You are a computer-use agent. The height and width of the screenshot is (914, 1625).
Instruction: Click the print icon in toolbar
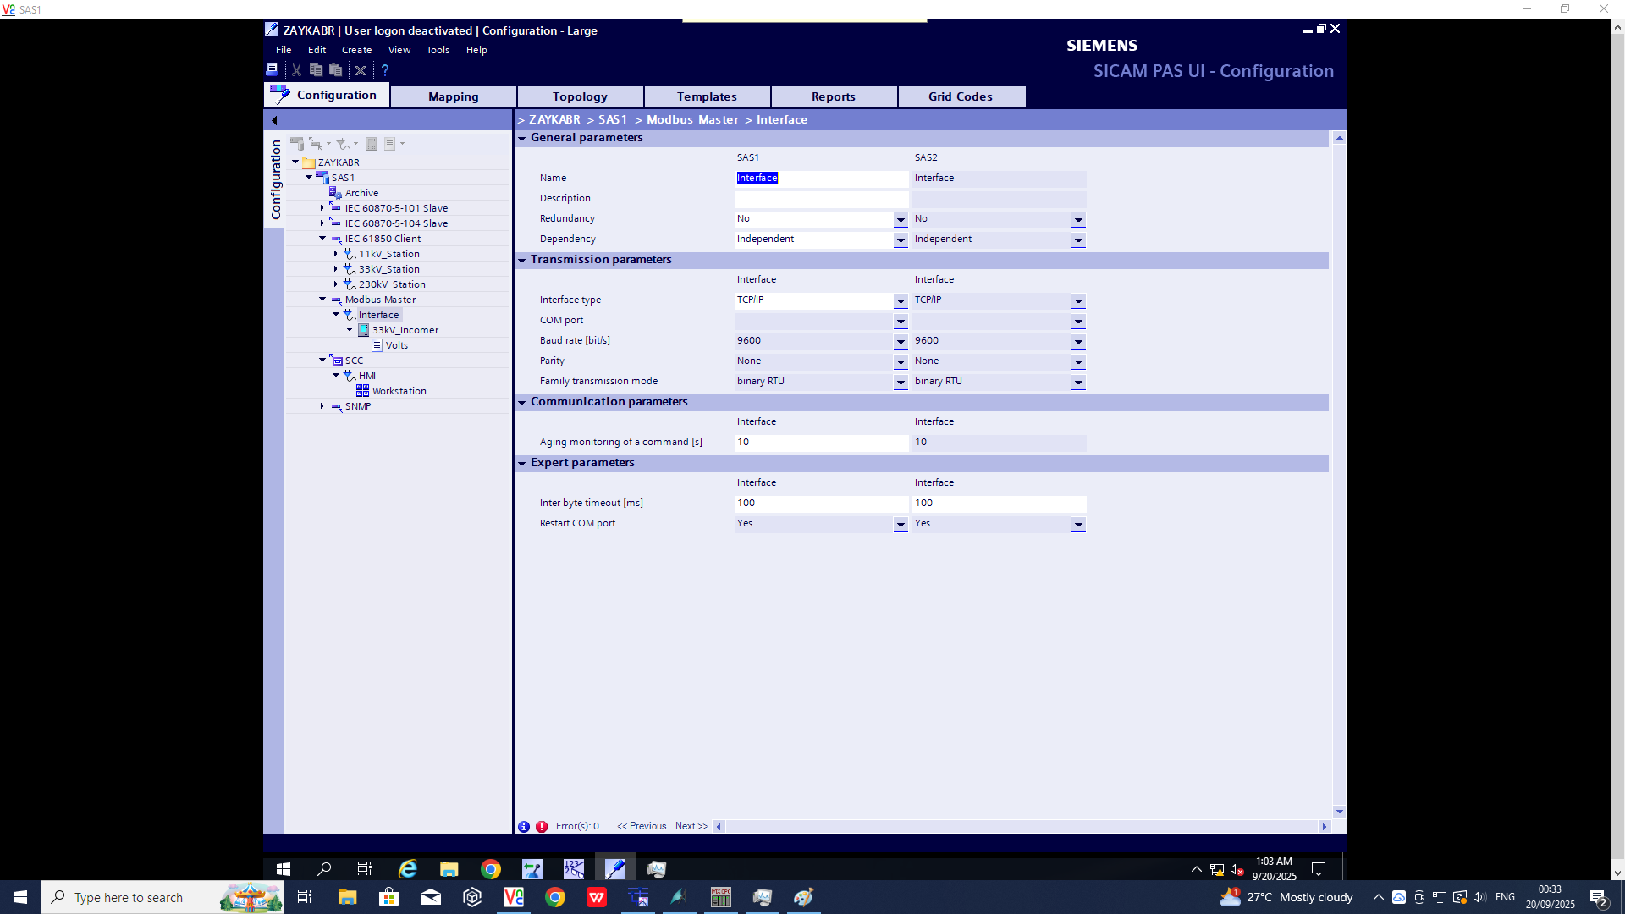pyautogui.click(x=273, y=70)
